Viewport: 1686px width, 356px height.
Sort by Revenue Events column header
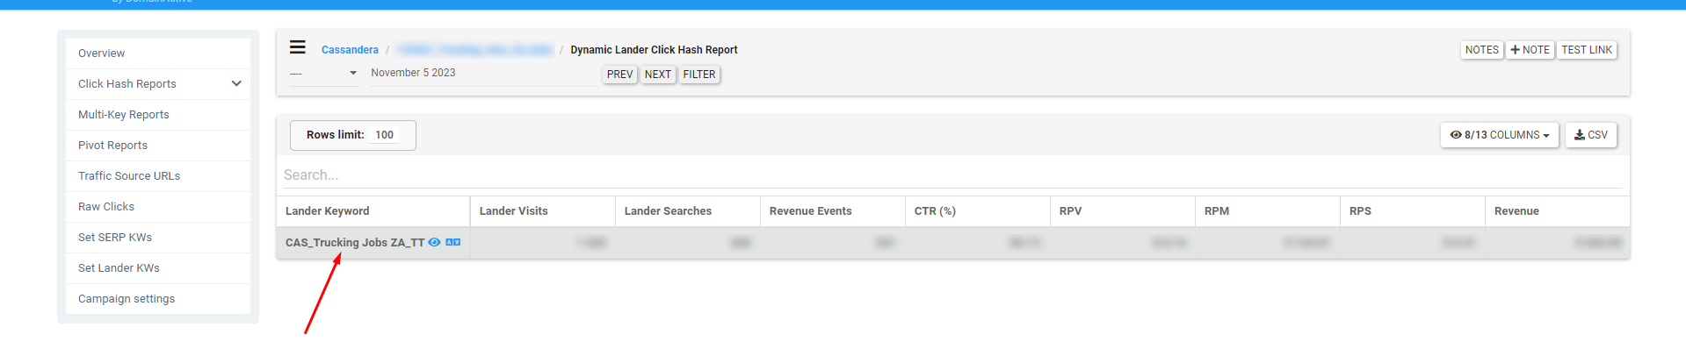tap(833, 211)
